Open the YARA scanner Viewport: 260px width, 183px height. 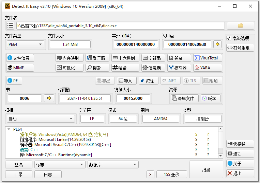point(208,68)
